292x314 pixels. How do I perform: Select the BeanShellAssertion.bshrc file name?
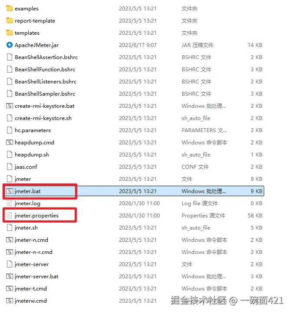46,57
